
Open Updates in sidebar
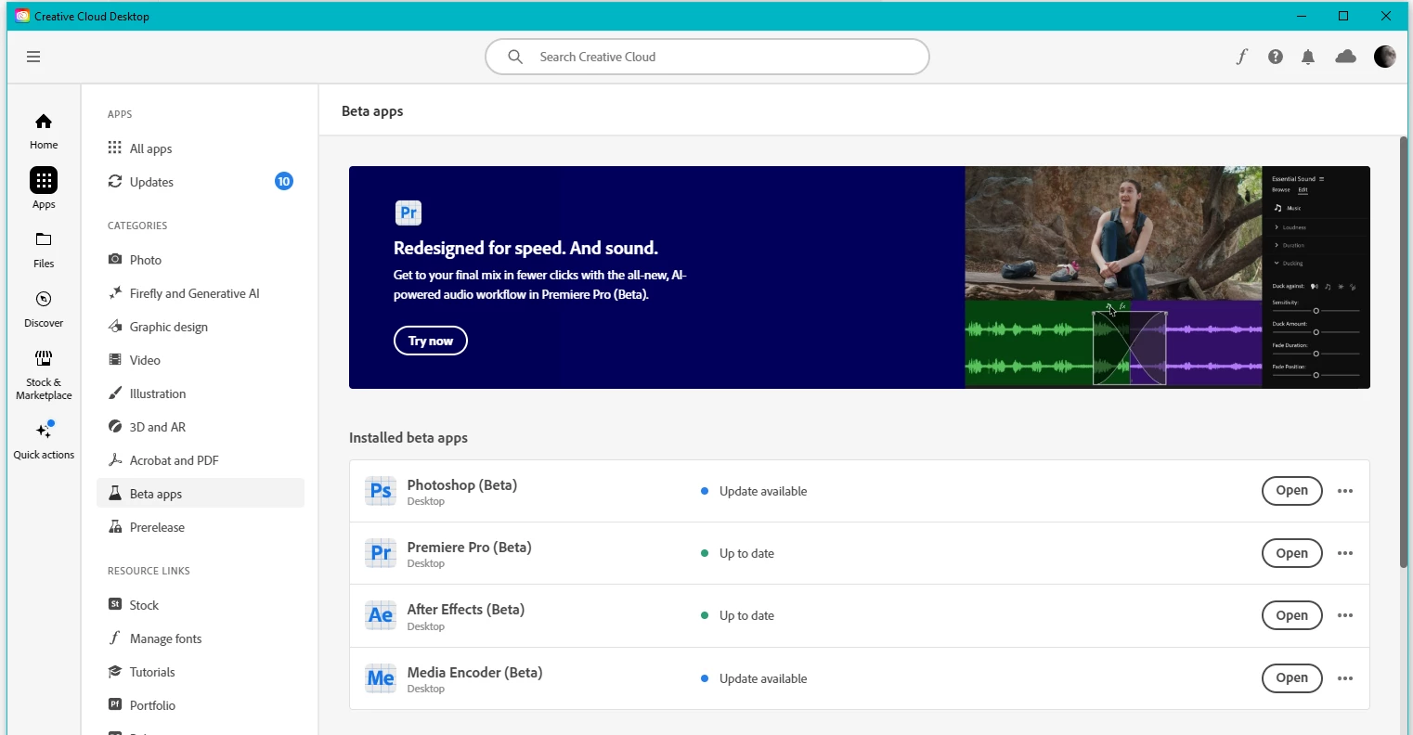[201, 182]
